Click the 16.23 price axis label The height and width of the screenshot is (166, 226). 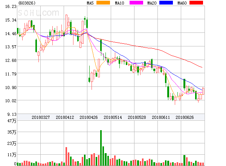pos(11,6)
